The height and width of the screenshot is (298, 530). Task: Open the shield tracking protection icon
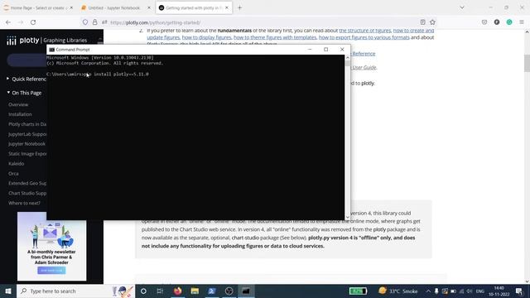[85, 22]
